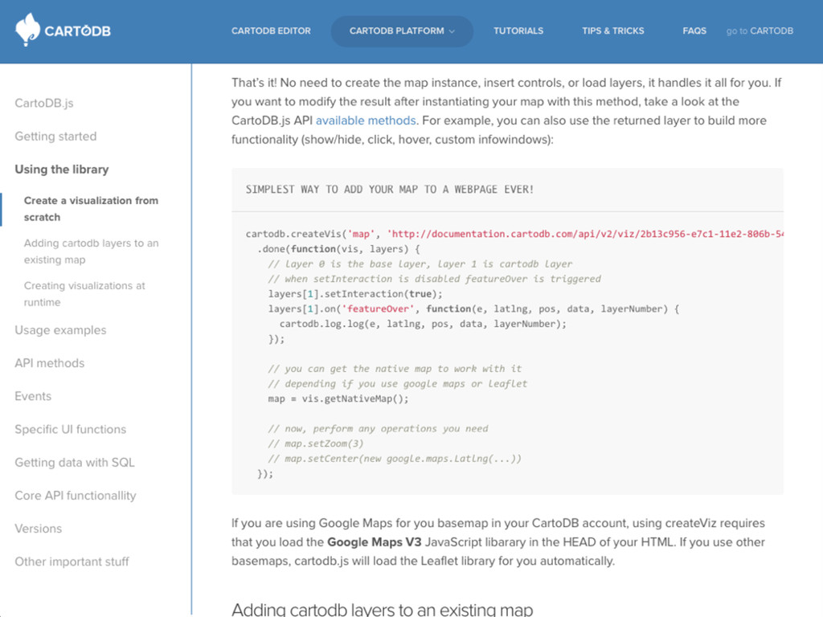Open the Tutorials nav item
Viewport: 823px width, 617px height.
tap(518, 31)
